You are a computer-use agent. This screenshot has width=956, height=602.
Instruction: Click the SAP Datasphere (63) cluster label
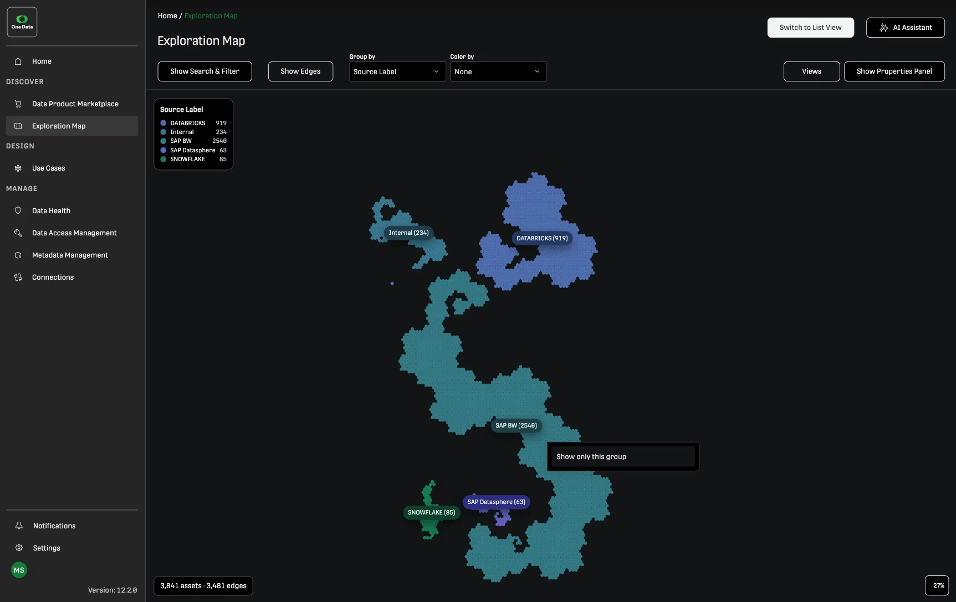(x=496, y=502)
